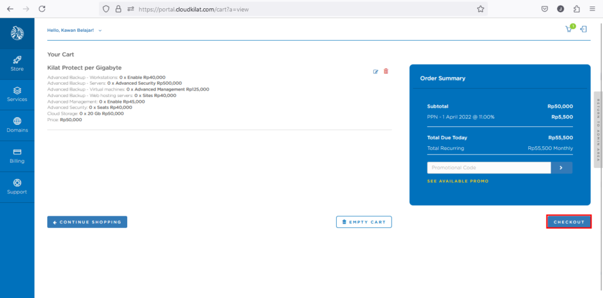Click the Empty Cart button
603x298 pixels.
pos(363,222)
